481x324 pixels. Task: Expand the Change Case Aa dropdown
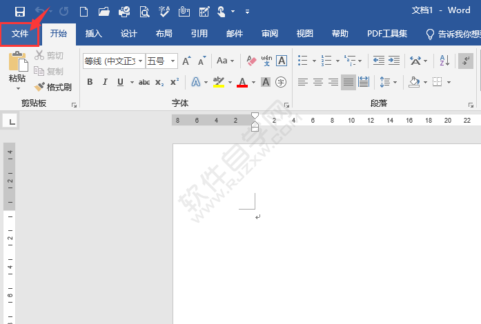(x=225, y=61)
